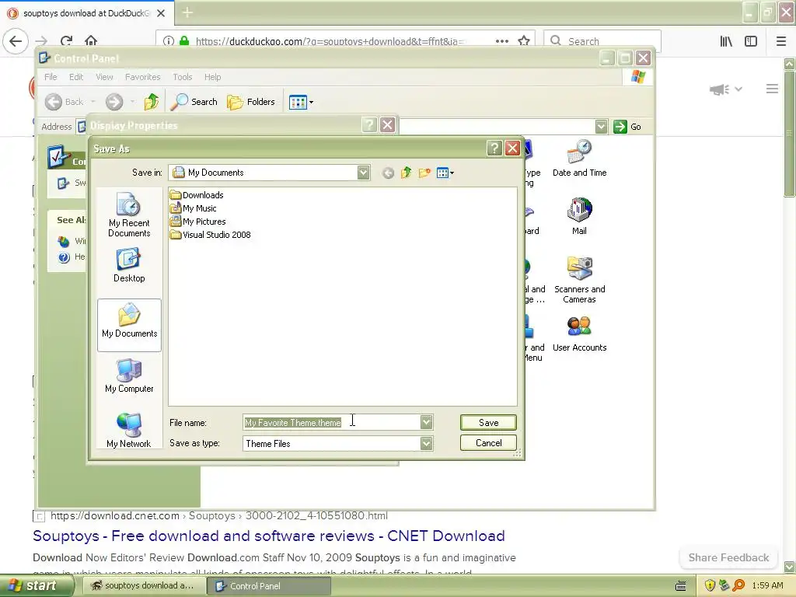Open User Accounts icon

point(579,333)
